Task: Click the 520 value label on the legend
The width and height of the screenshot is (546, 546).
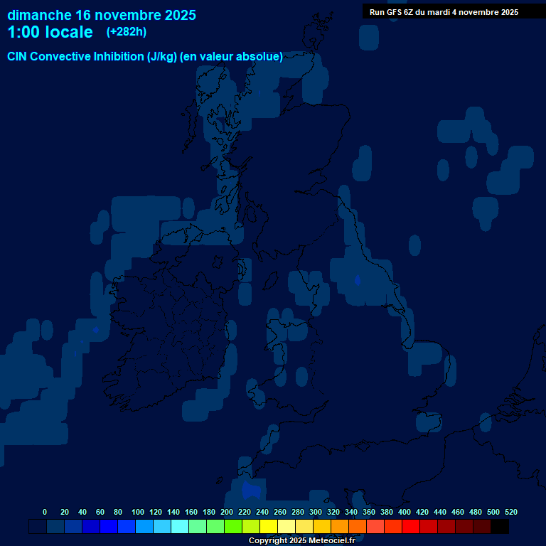Action: (x=511, y=512)
